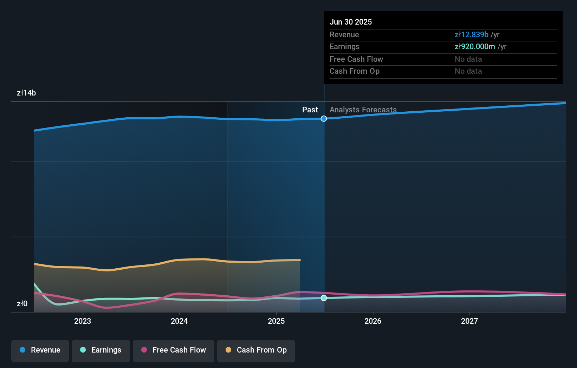Click the Free Cash Flow pink dot icon
Viewport: 577px width, 368px height.
144,350
